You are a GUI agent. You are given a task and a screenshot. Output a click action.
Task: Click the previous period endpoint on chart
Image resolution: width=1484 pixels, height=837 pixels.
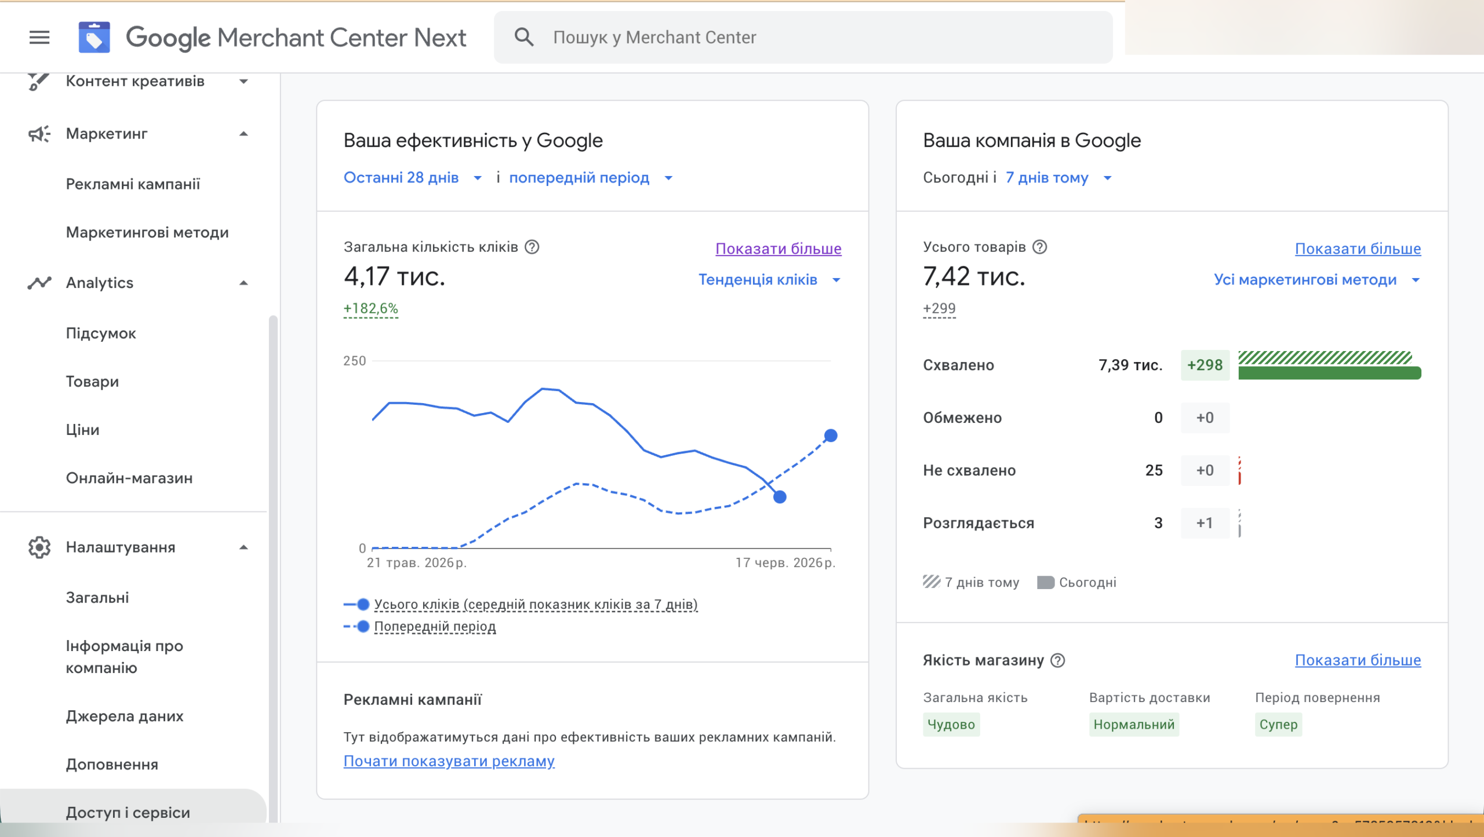(831, 436)
